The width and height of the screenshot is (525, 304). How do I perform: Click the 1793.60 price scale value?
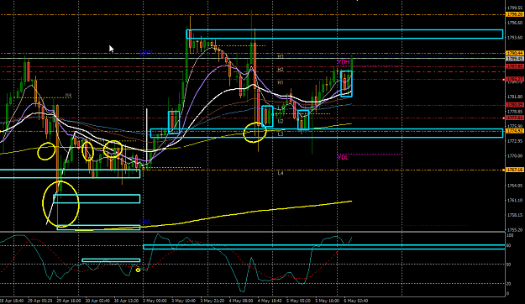[515, 38]
